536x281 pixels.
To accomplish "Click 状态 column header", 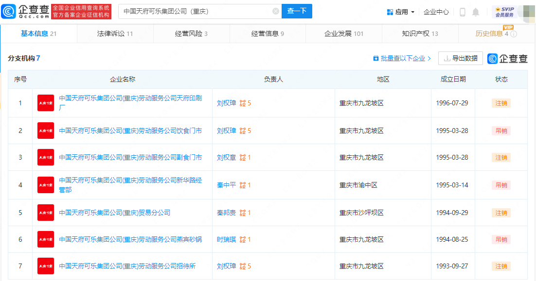I will (501, 79).
